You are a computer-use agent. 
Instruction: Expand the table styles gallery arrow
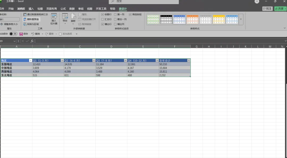241,19
